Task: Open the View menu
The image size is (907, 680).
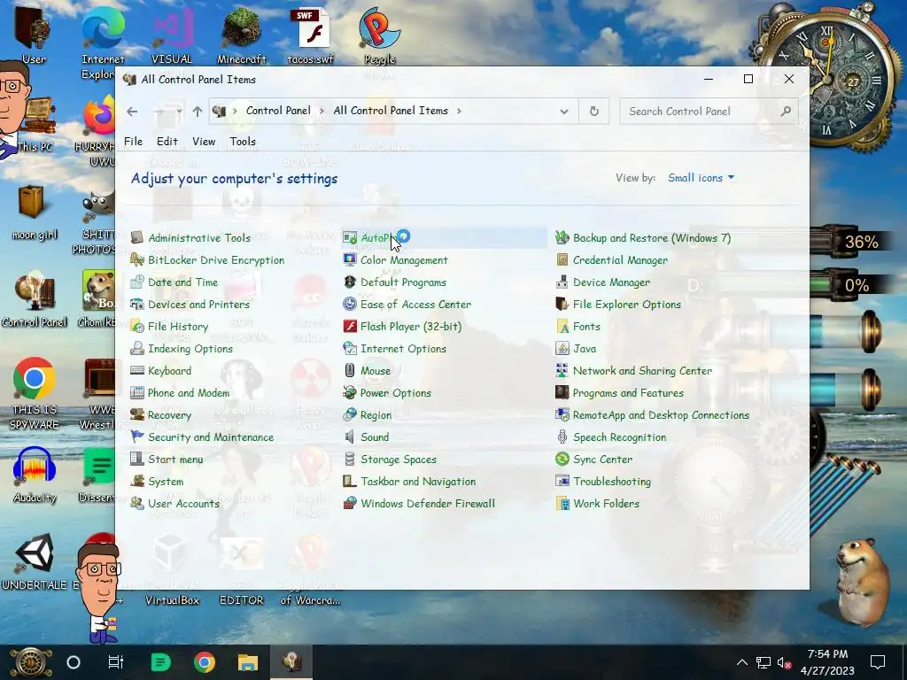Action: pyautogui.click(x=204, y=141)
